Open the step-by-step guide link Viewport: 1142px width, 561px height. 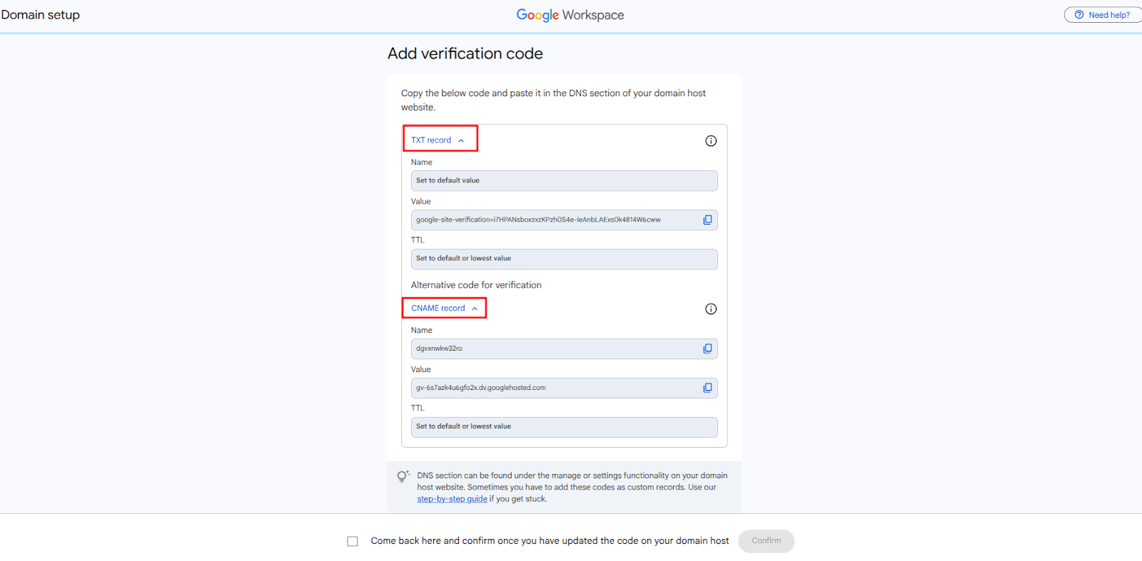(452, 499)
